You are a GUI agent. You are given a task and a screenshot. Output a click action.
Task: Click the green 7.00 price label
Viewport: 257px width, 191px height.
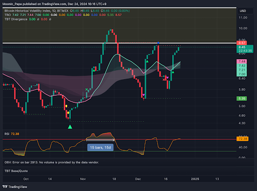click(x=242, y=74)
